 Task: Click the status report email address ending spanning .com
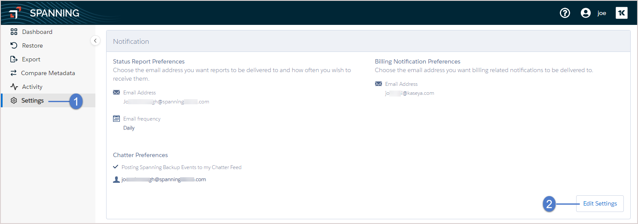tap(166, 102)
